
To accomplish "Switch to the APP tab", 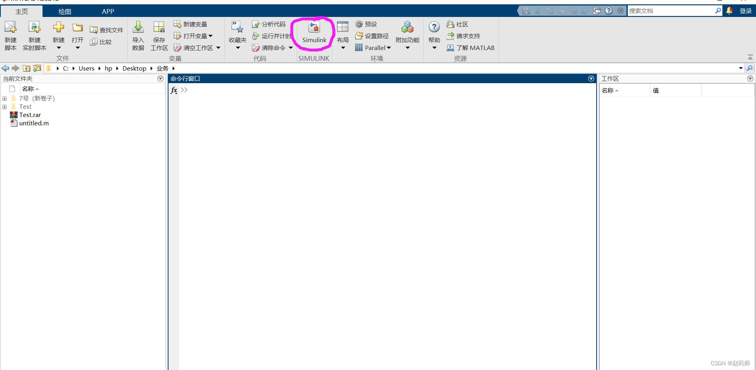I will (x=108, y=11).
